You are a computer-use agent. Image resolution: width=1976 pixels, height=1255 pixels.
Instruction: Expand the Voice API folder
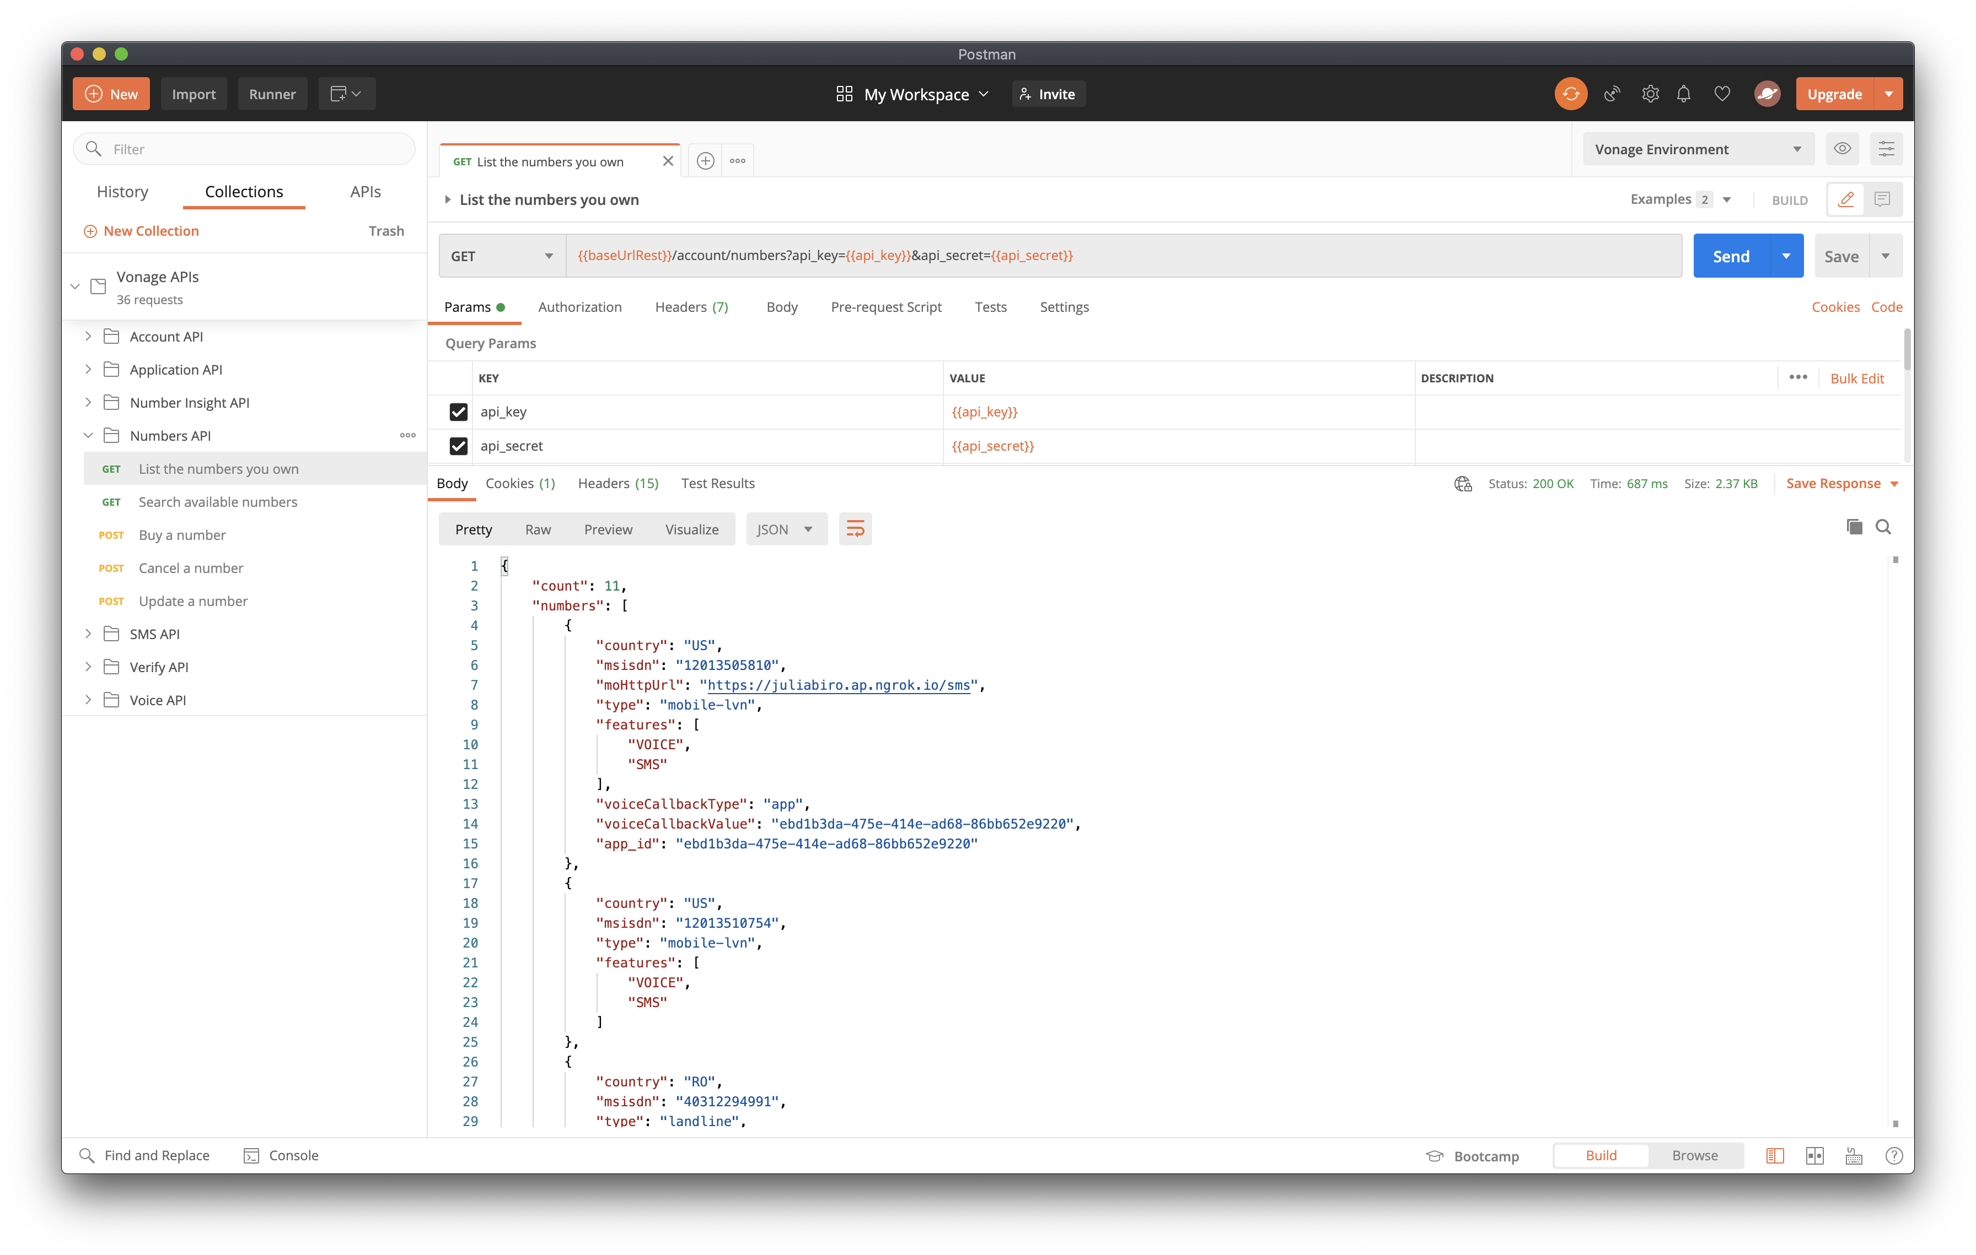[89, 700]
